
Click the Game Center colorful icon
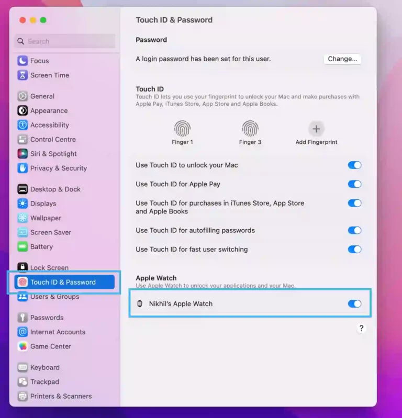pyautogui.click(x=23, y=346)
